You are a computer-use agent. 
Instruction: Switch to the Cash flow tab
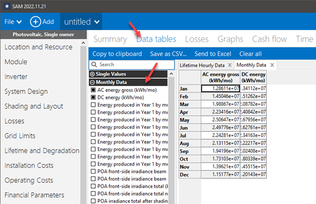(x=269, y=39)
